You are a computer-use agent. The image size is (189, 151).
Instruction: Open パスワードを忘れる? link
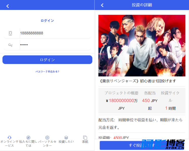(x=47, y=71)
